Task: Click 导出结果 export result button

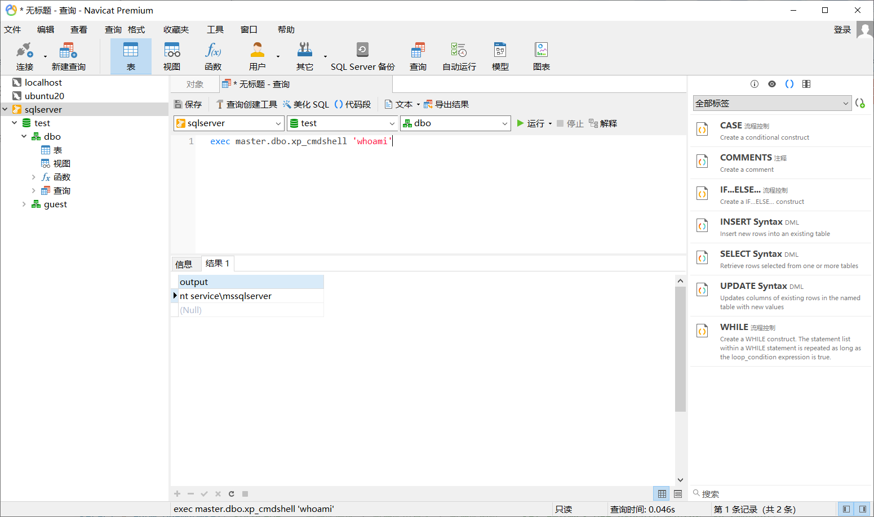Action: point(446,104)
